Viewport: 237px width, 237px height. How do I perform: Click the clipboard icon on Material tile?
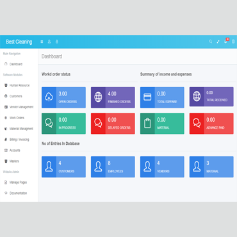tap(147, 124)
